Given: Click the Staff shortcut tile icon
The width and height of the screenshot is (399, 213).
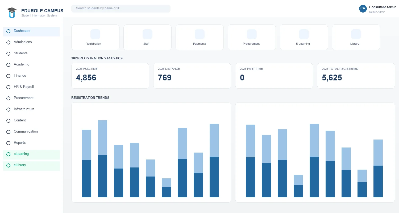Looking at the screenshot, I should [x=147, y=34].
